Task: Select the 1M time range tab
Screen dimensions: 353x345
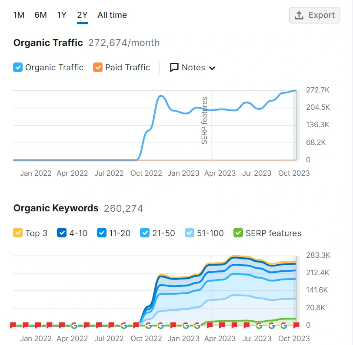Action: pyautogui.click(x=19, y=15)
